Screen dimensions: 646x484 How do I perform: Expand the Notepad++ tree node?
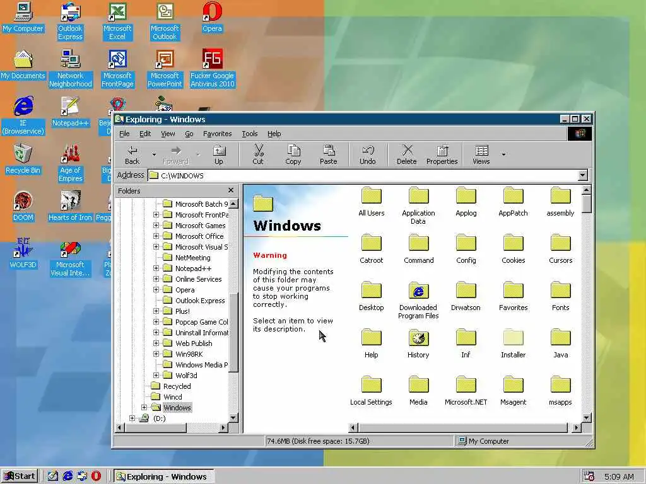tap(156, 268)
